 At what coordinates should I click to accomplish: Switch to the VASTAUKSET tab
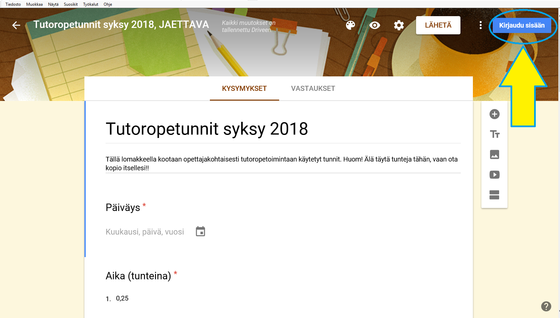313,89
